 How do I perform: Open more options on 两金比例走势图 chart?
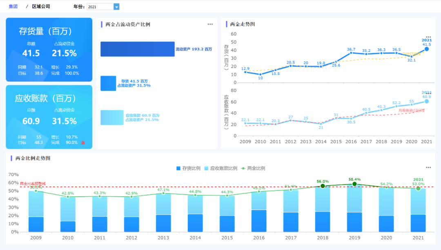coord(428,167)
